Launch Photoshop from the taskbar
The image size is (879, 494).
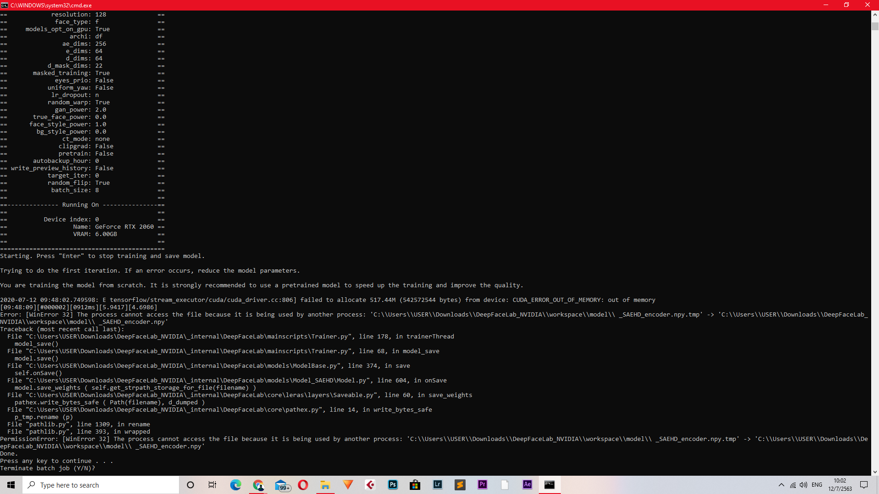393,485
